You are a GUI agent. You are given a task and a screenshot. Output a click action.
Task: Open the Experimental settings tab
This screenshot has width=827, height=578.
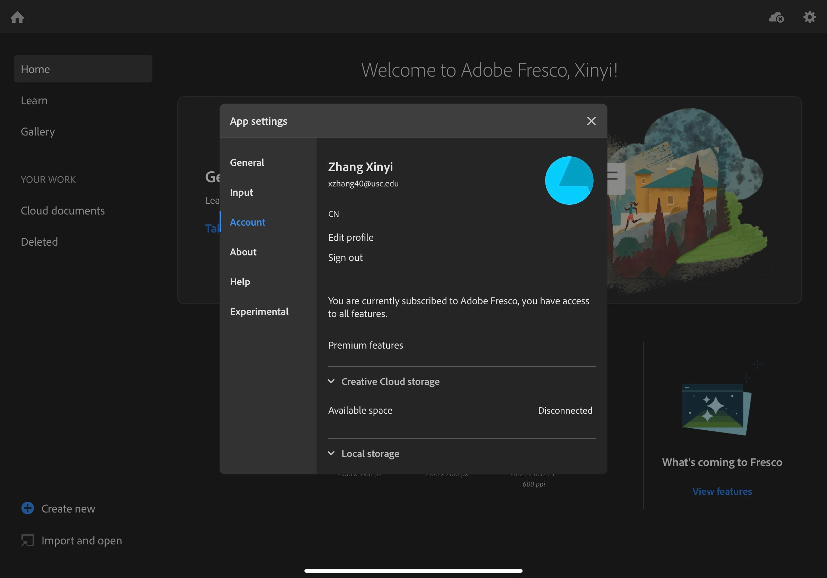259,311
